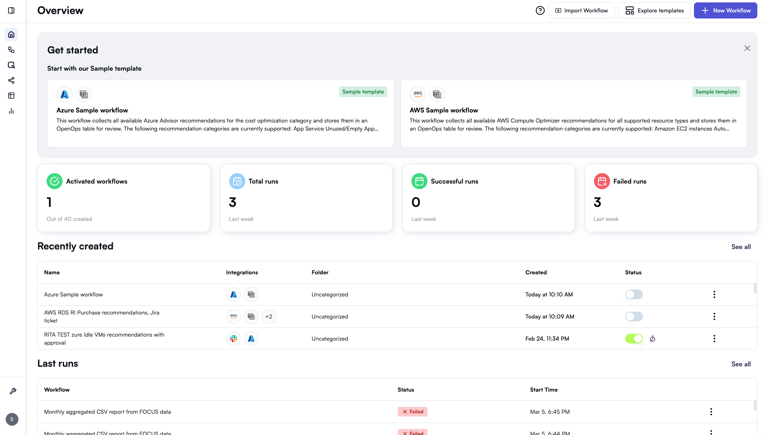Click the schedule trigger icon in RITA TEST row
This screenshot has height=435, width=767.
coord(653,339)
